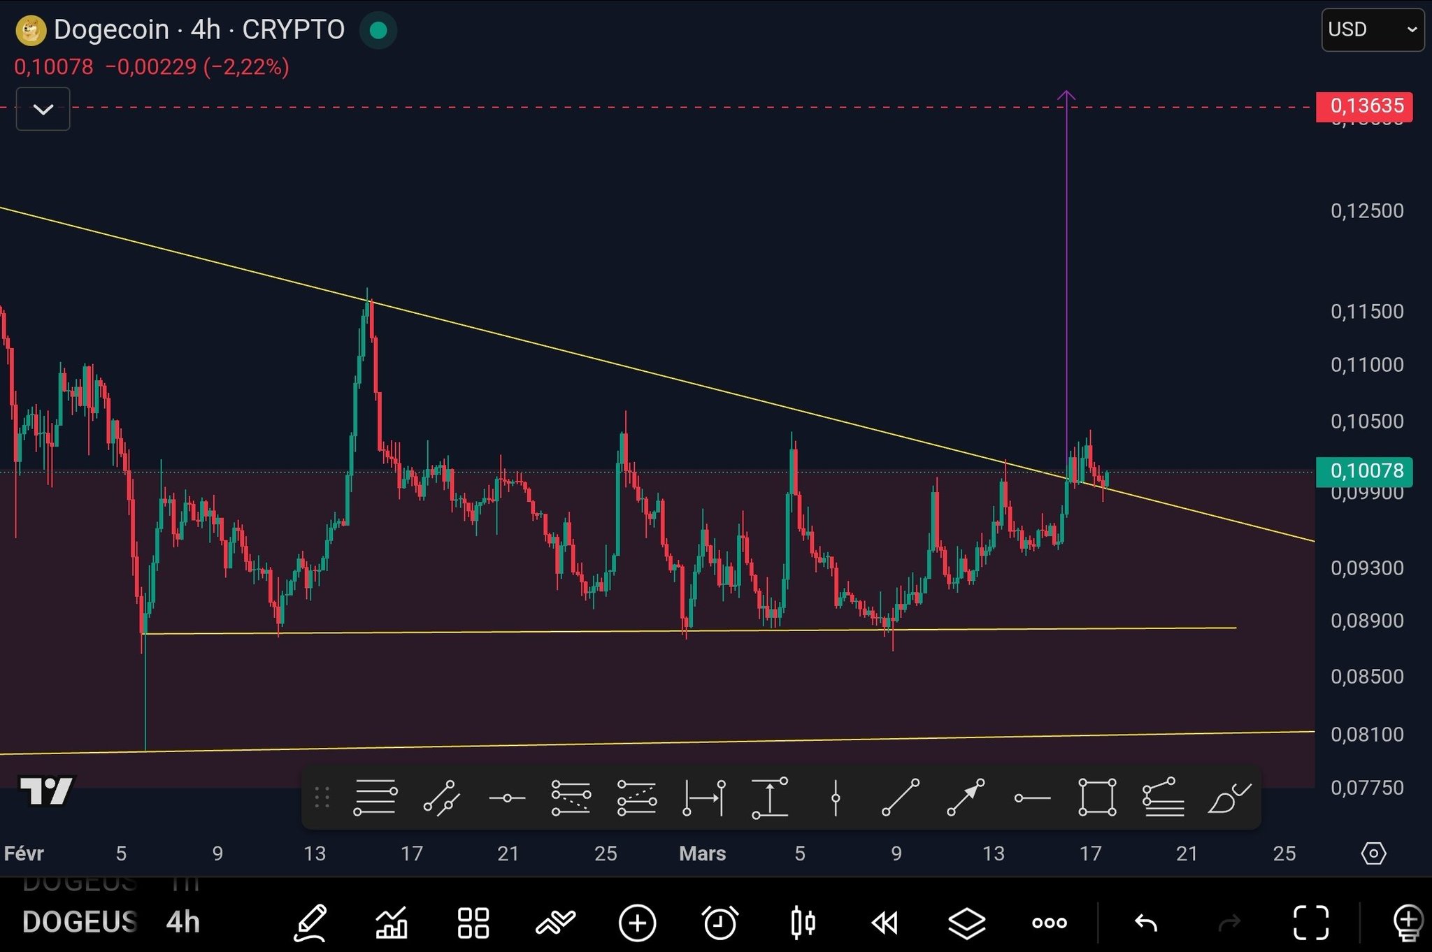Open the candlestick chart type selector
Screen dimensions: 1432x952
pyautogui.click(x=803, y=923)
